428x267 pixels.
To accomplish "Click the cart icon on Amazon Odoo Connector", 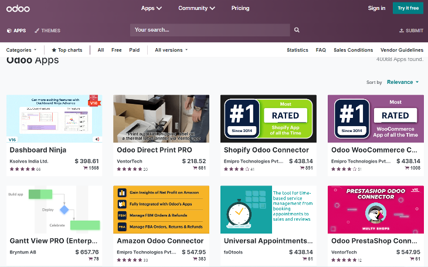I will [x=195, y=259].
